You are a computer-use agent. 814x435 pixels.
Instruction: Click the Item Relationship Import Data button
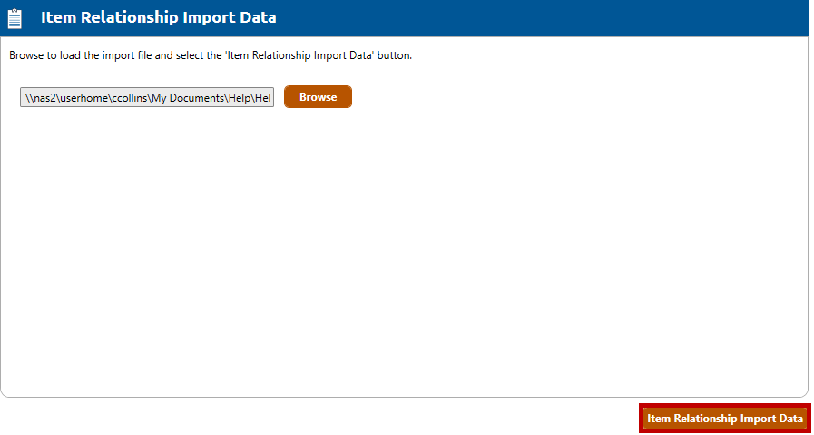tap(724, 419)
